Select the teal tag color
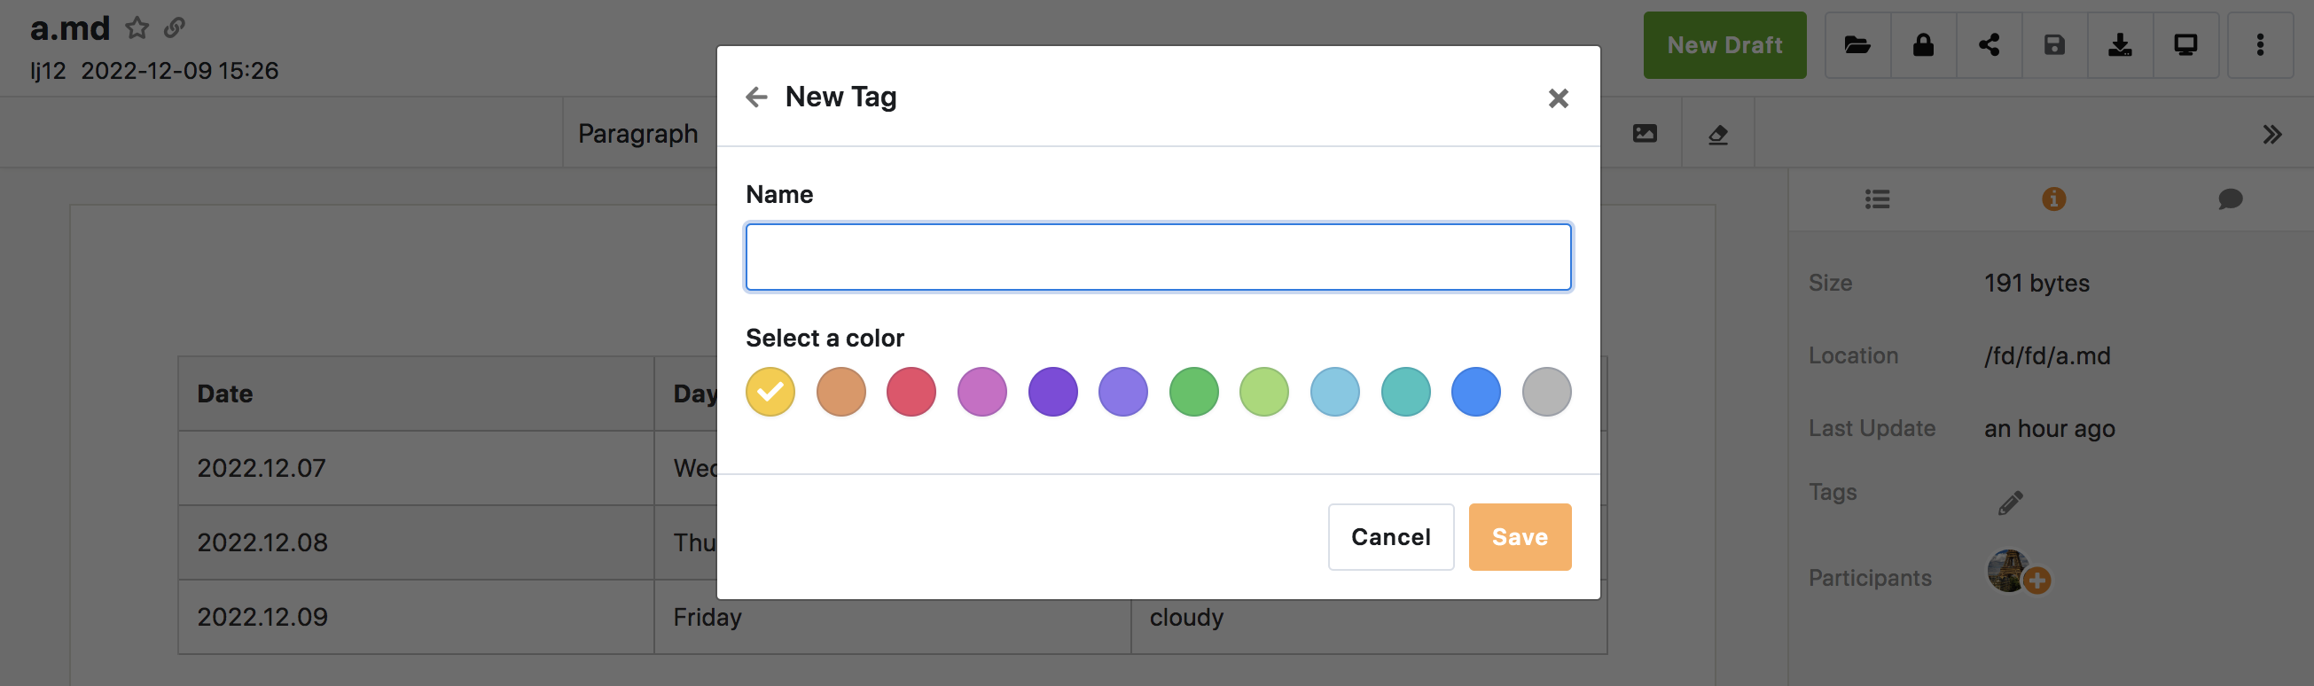Screen dimensions: 2314x686 click(1406, 392)
